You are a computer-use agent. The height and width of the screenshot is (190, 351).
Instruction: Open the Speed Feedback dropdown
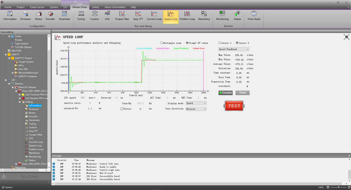tap(233, 49)
